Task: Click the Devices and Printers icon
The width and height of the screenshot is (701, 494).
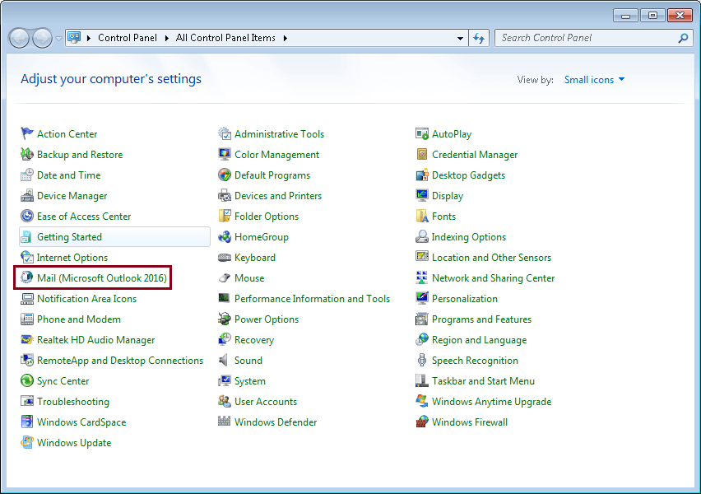Action: click(x=225, y=195)
